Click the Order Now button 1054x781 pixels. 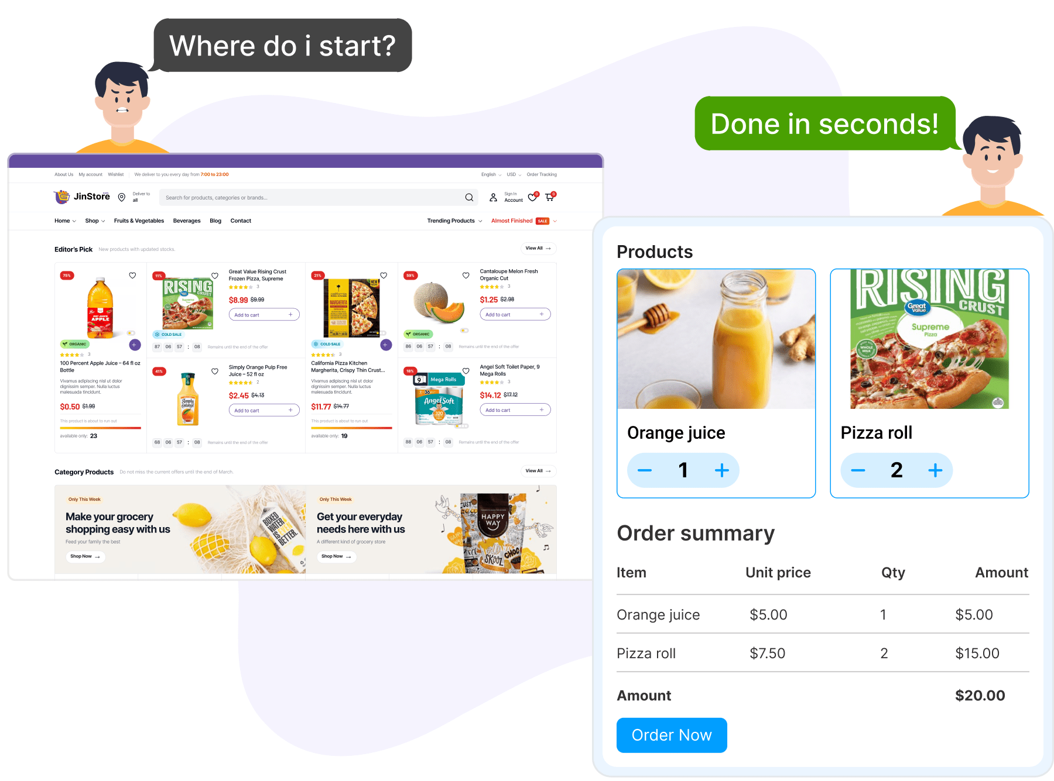[x=672, y=735]
